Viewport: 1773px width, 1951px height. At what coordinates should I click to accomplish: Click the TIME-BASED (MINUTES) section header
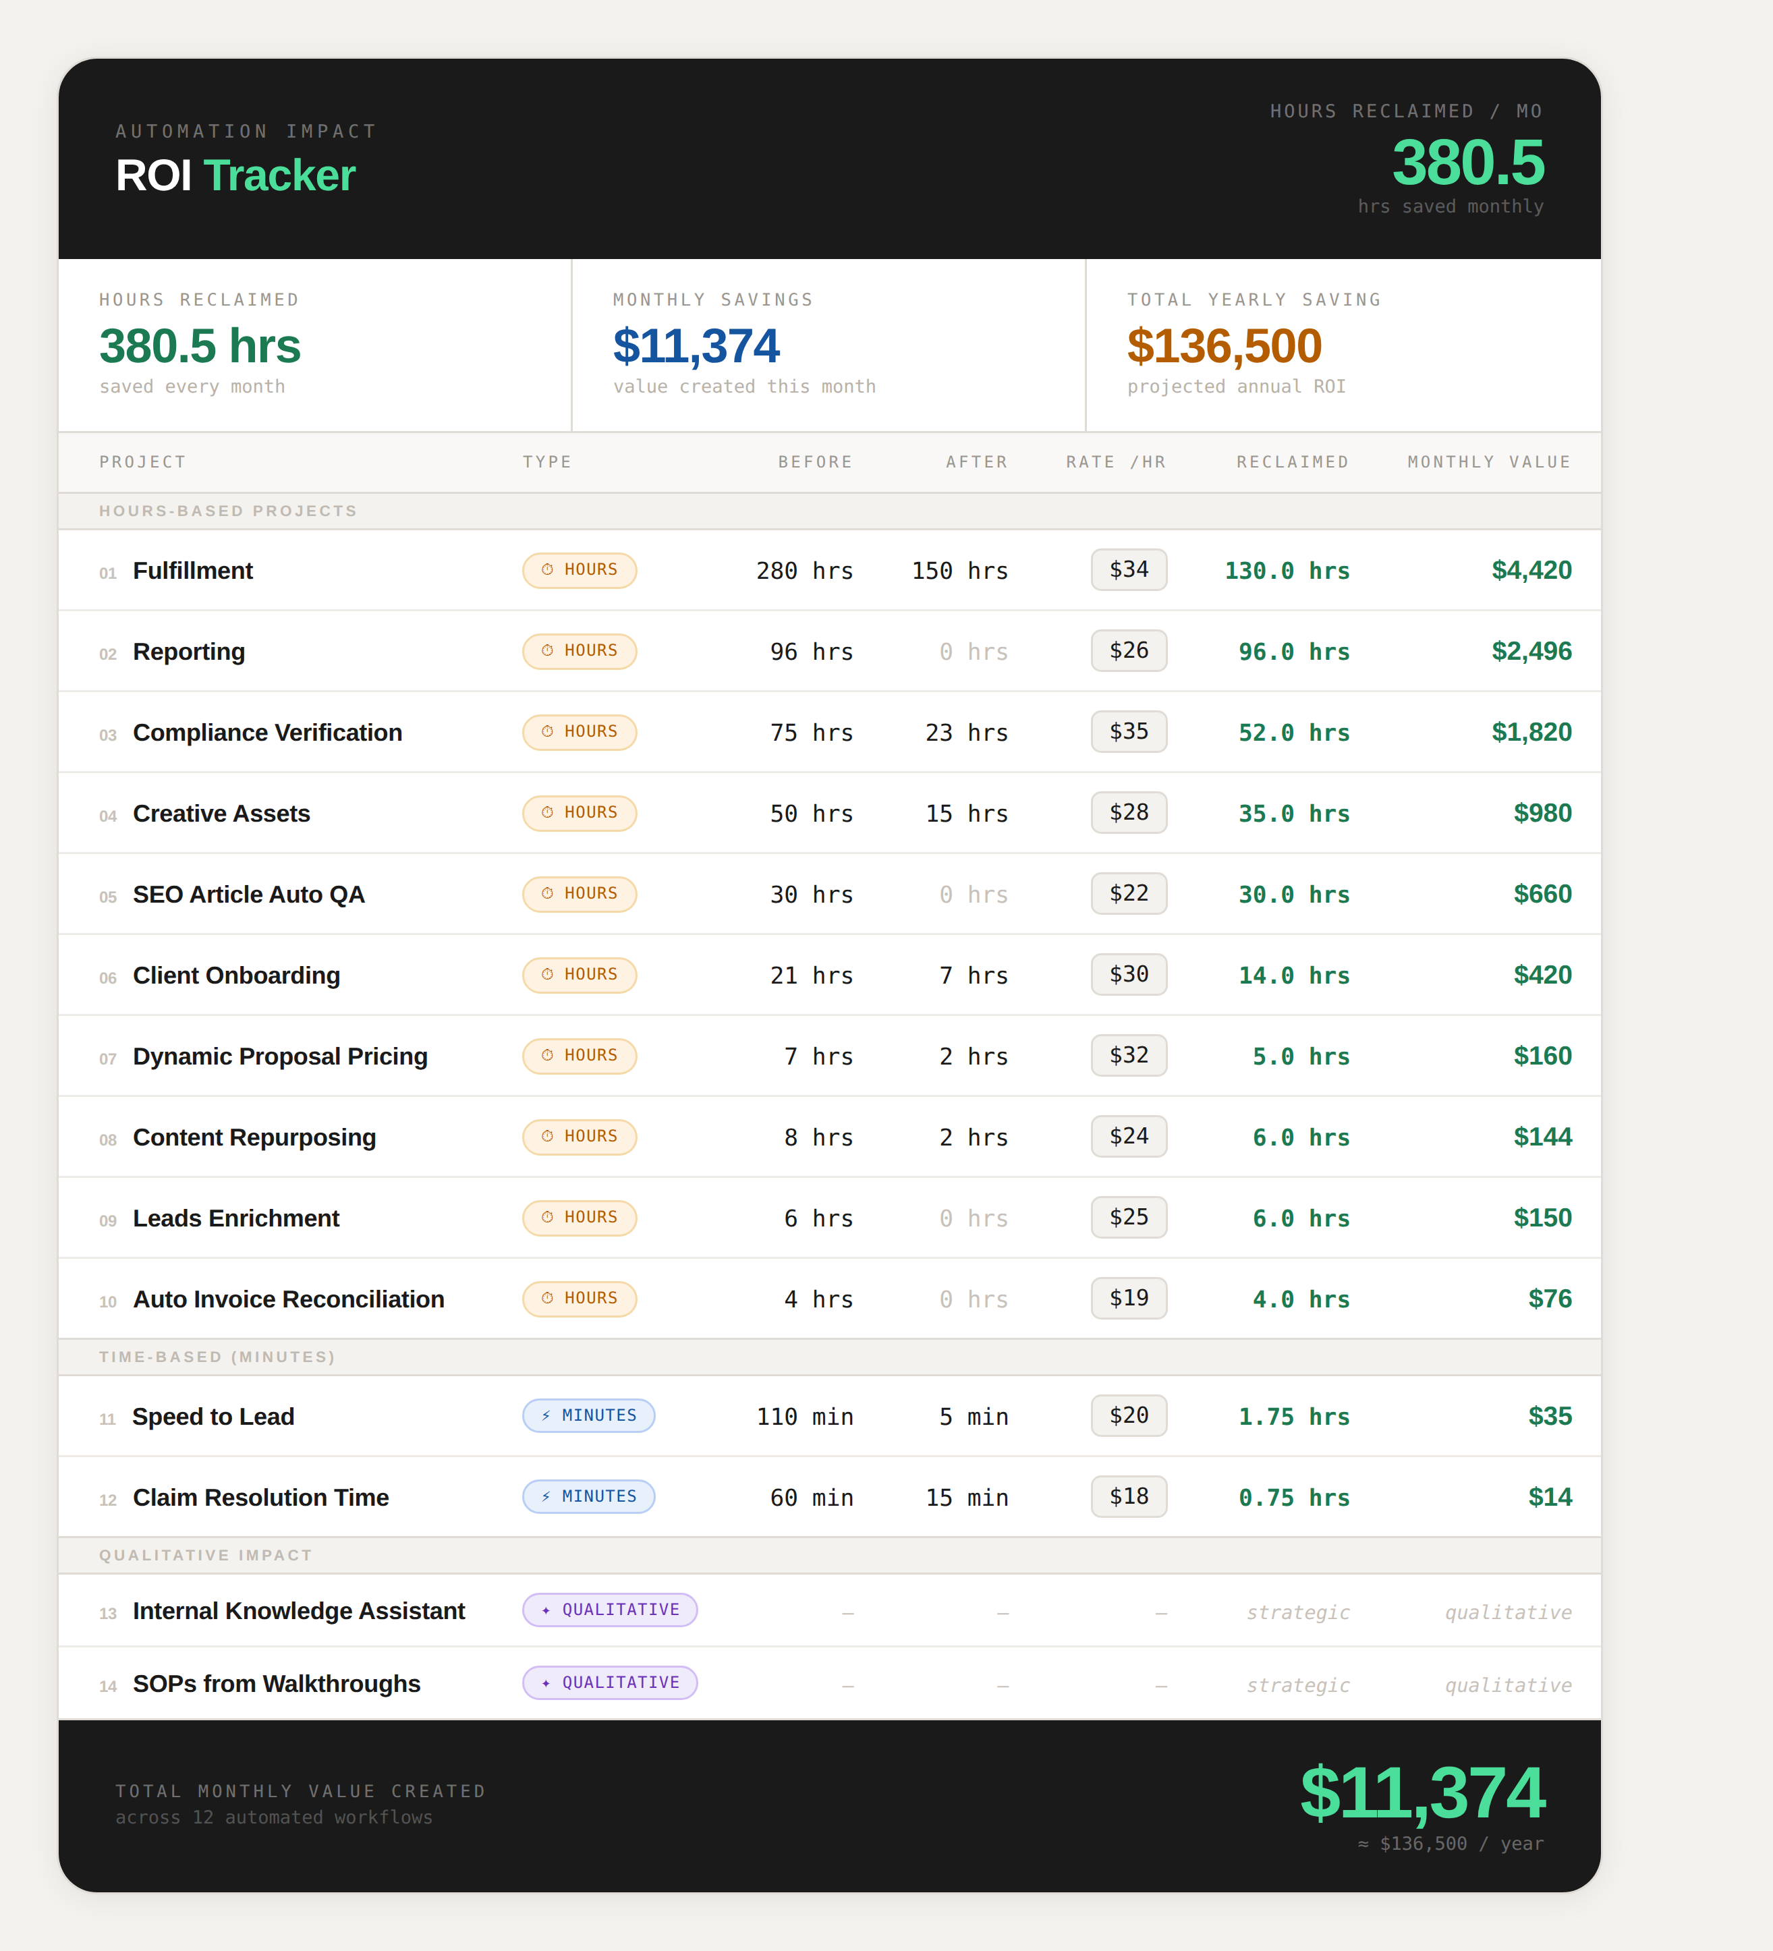(217, 1357)
